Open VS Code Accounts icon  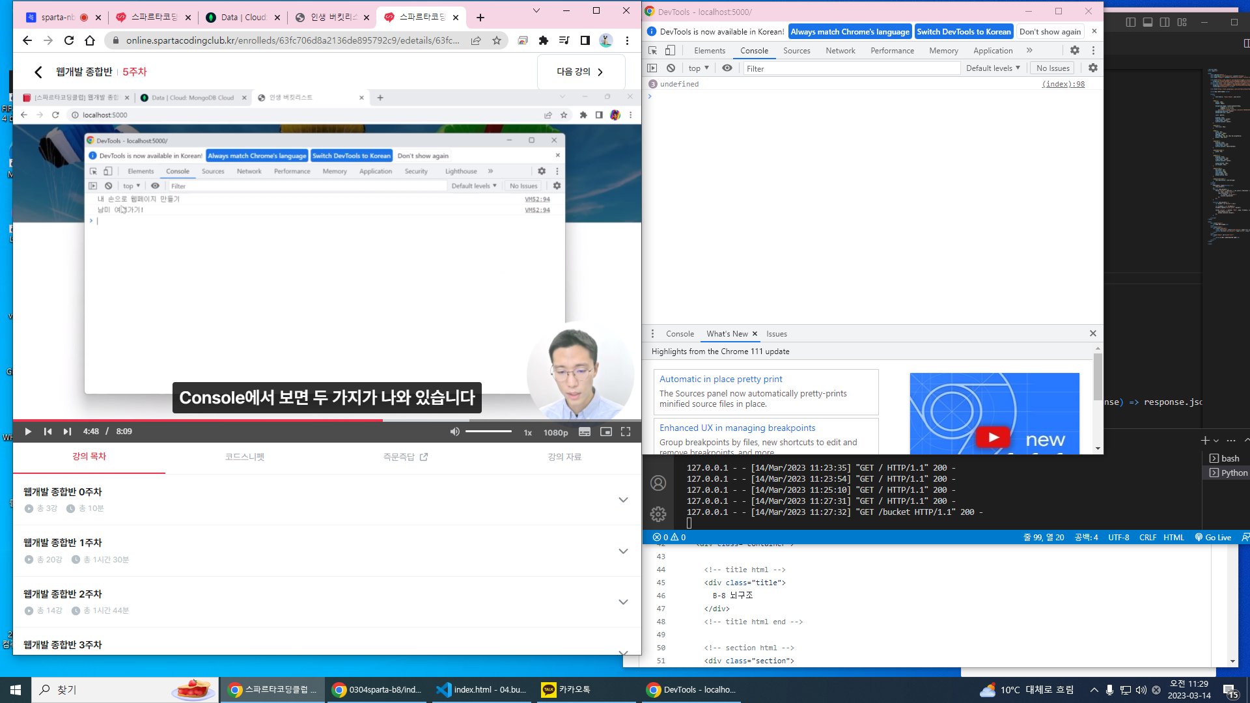658,483
